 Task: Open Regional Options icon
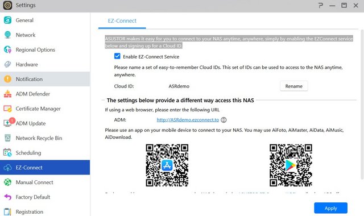point(7,49)
